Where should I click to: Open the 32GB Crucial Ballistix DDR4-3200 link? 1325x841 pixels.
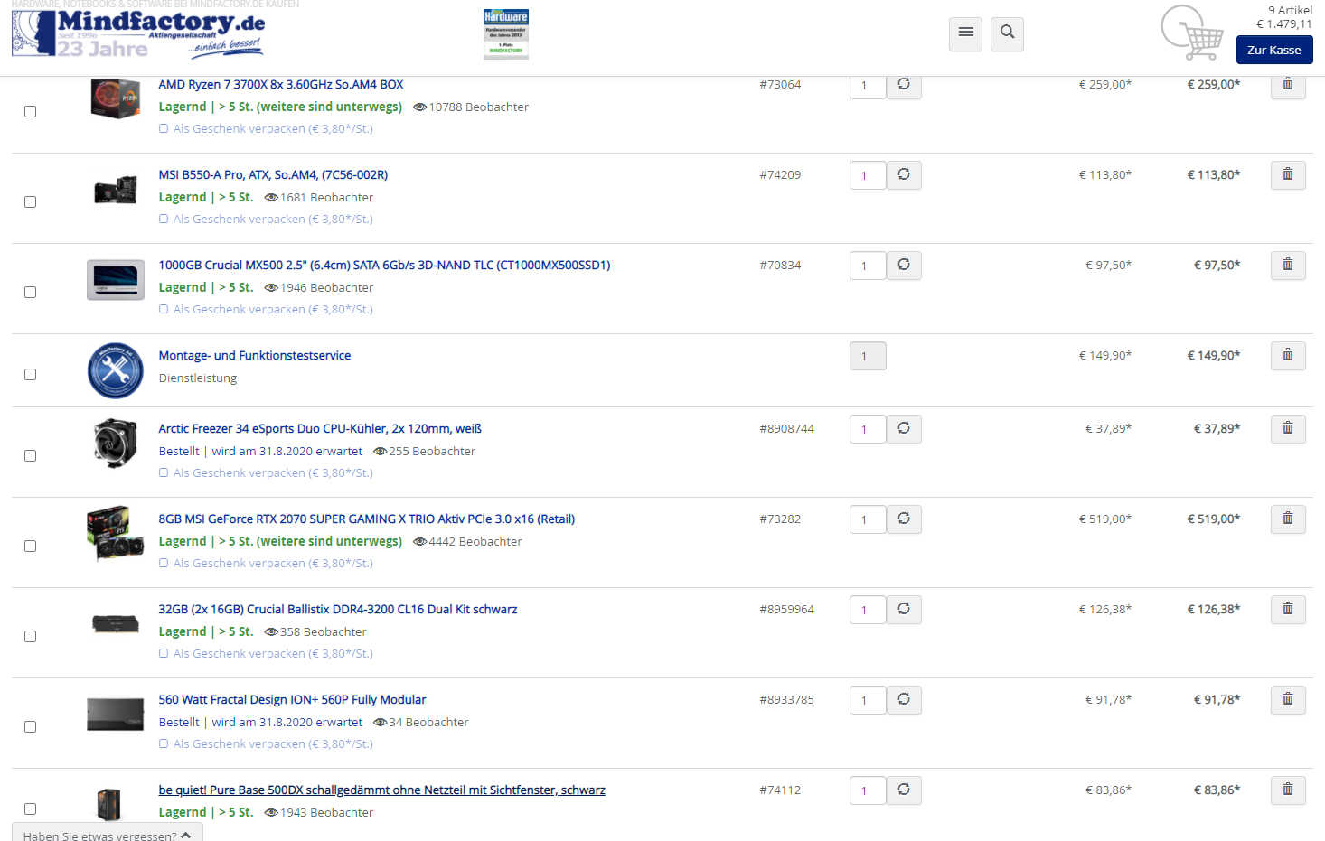tap(338, 609)
